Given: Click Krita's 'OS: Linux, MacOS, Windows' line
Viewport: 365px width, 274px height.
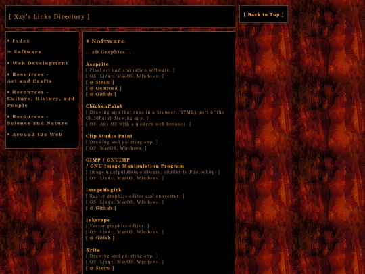Looking at the screenshot, I should [x=125, y=262].
